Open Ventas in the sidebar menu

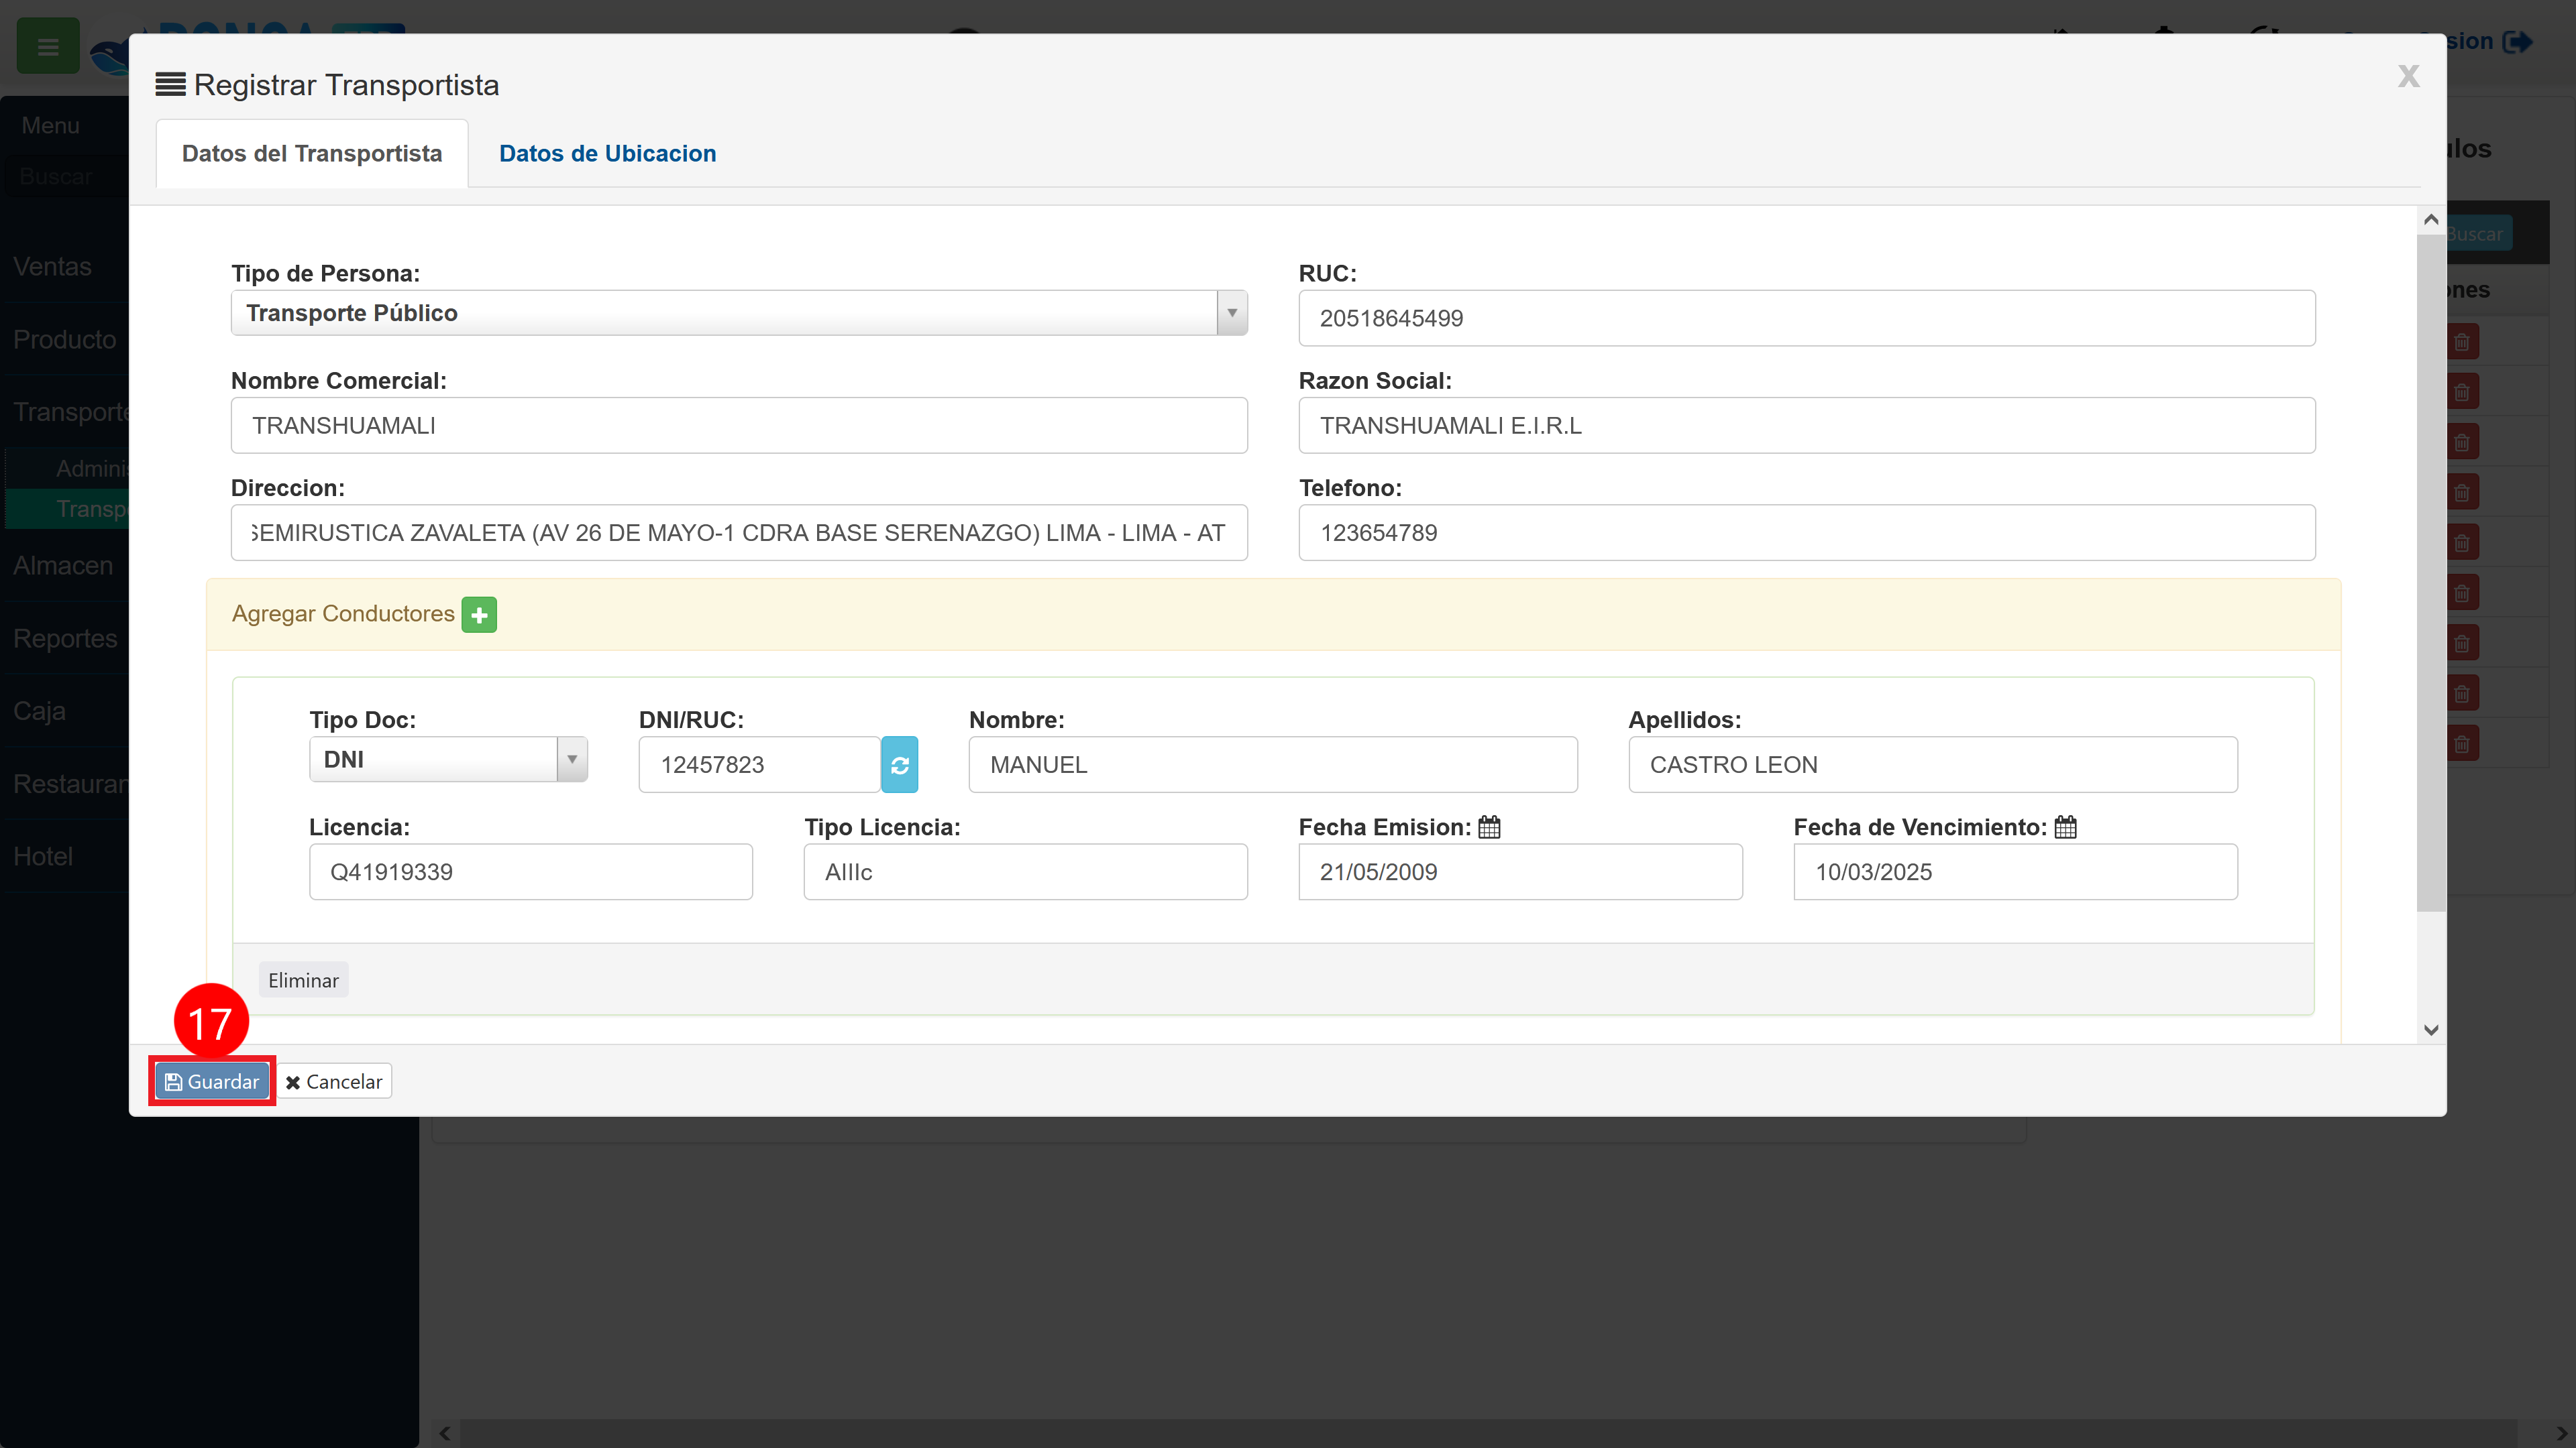point(52,267)
